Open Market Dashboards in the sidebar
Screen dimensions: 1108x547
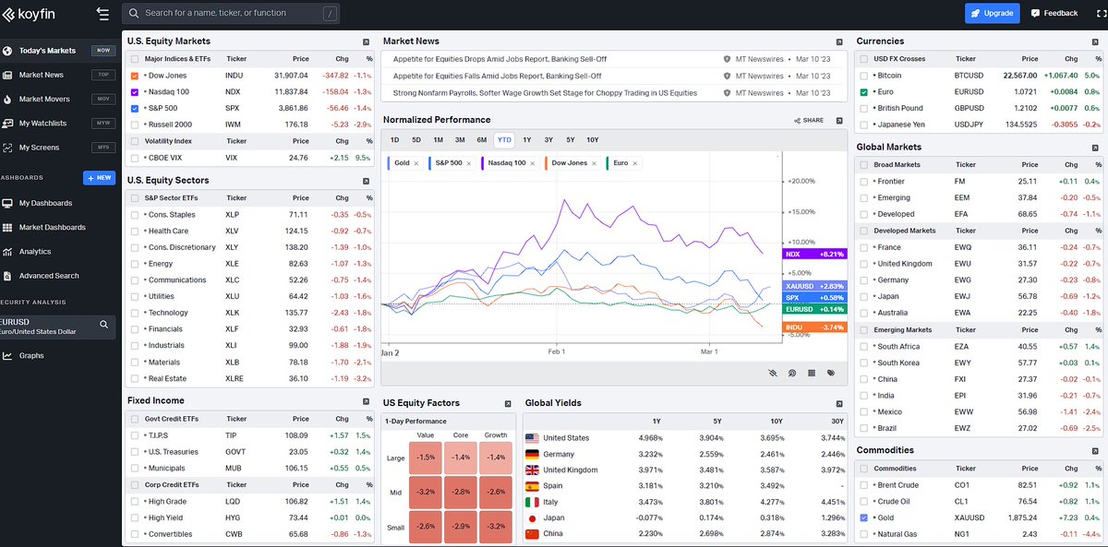[x=59, y=227]
